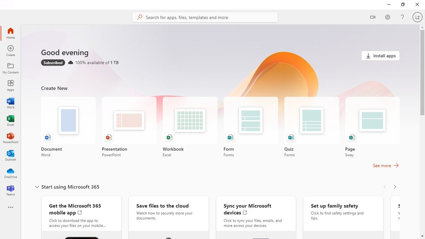This screenshot has width=425, height=239.
Task: Open Get the Microsoft 365 mobile app card
Action: pos(81,217)
